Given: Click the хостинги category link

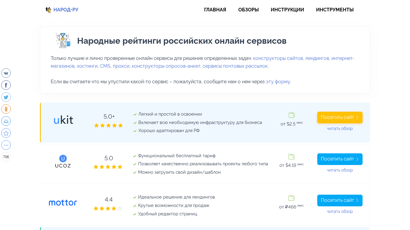Looking at the screenshot, I should coord(87,66).
